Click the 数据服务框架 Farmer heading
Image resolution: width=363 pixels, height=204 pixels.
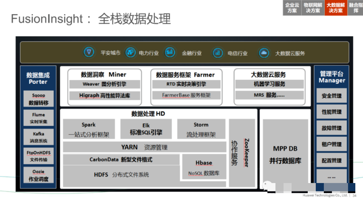pyautogui.click(x=185, y=75)
